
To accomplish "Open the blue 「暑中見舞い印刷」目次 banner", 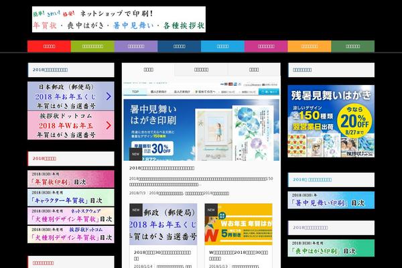I will [x=331, y=200].
